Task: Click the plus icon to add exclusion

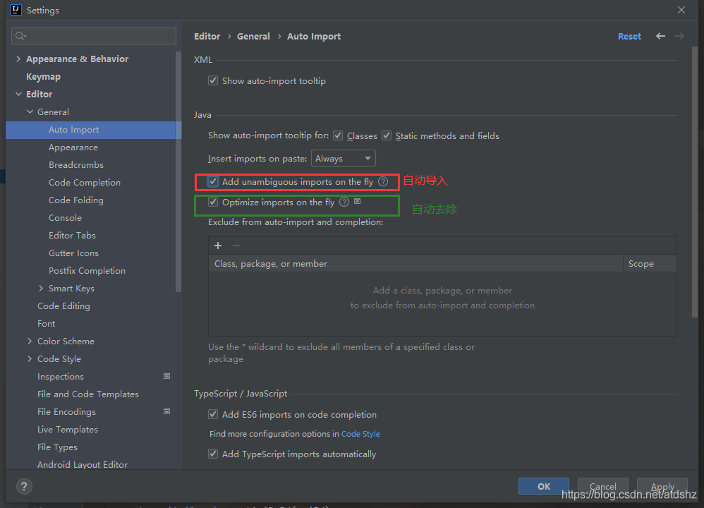Action: [x=218, y=246]
